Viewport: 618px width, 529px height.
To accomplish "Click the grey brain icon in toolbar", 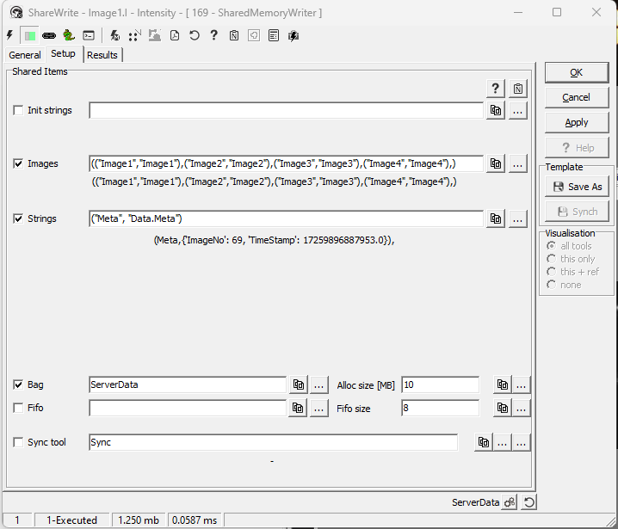I will [254, 36].
